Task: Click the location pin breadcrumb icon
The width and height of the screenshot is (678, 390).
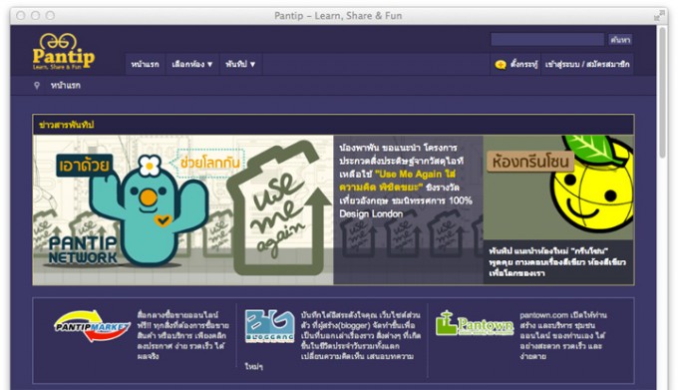Action: [37, 86]
